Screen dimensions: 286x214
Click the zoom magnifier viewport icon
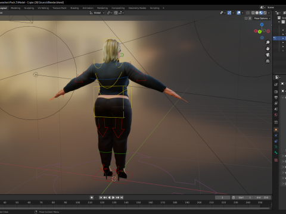[268, 42]
